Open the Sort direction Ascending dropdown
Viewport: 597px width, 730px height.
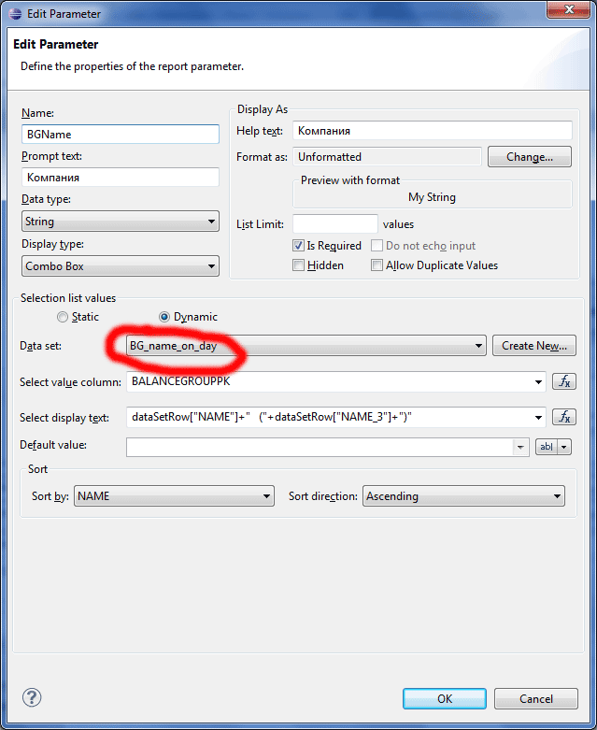click(463, 495)
